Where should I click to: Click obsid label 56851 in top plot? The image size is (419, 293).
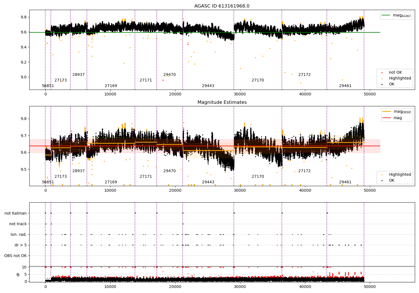tap(48, 86)
